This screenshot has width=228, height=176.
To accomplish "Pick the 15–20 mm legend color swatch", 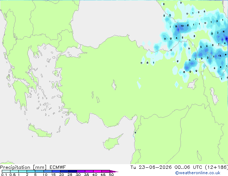I will coord(56,171).
